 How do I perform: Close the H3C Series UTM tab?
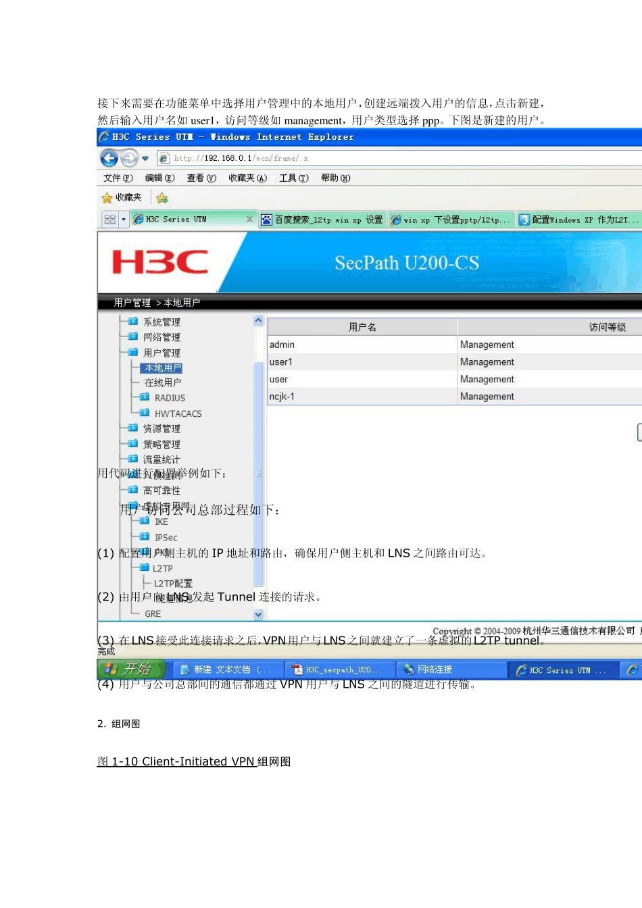tap(249, 219)
